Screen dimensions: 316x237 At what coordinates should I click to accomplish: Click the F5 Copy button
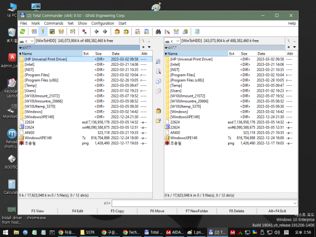point(117,211)
